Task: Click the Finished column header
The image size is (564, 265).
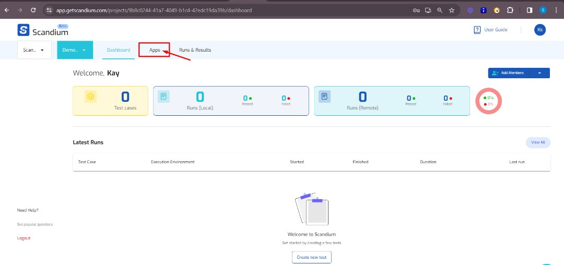Action: pyautogui.click(x=360, y=162)
